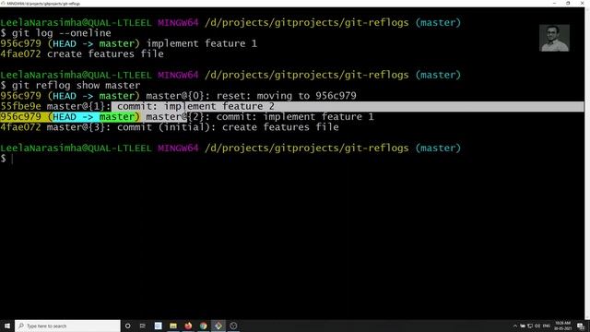Viewport: 590px width, 332px height.
Task: Click the terminal vertical scrollbar
Action: [587, 163]
